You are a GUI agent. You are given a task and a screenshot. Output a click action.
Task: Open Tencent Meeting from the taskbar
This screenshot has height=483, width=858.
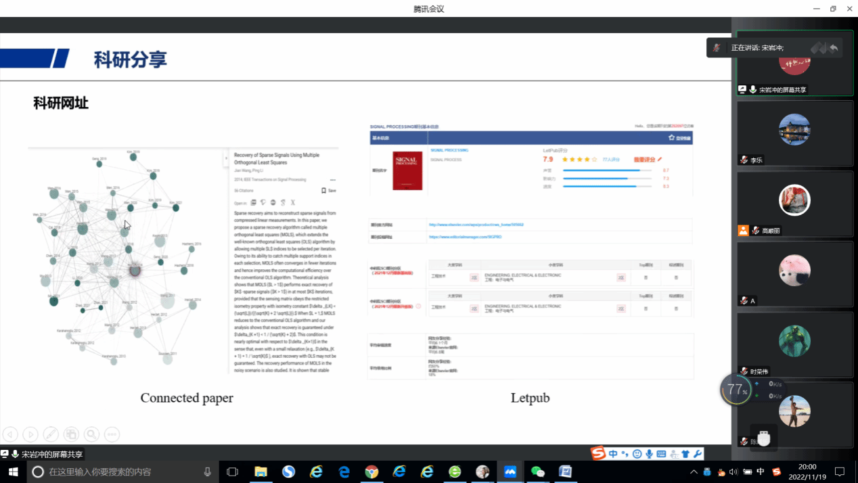(x=510, y=471)
